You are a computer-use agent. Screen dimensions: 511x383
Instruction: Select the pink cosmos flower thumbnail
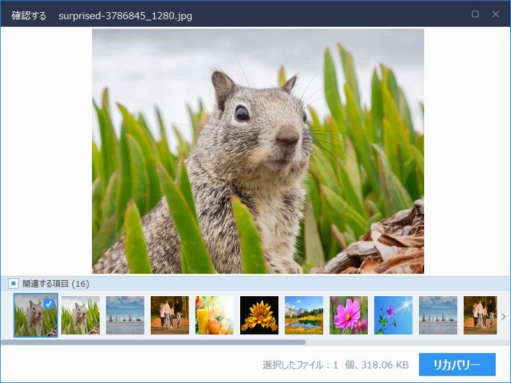point(349,315)
